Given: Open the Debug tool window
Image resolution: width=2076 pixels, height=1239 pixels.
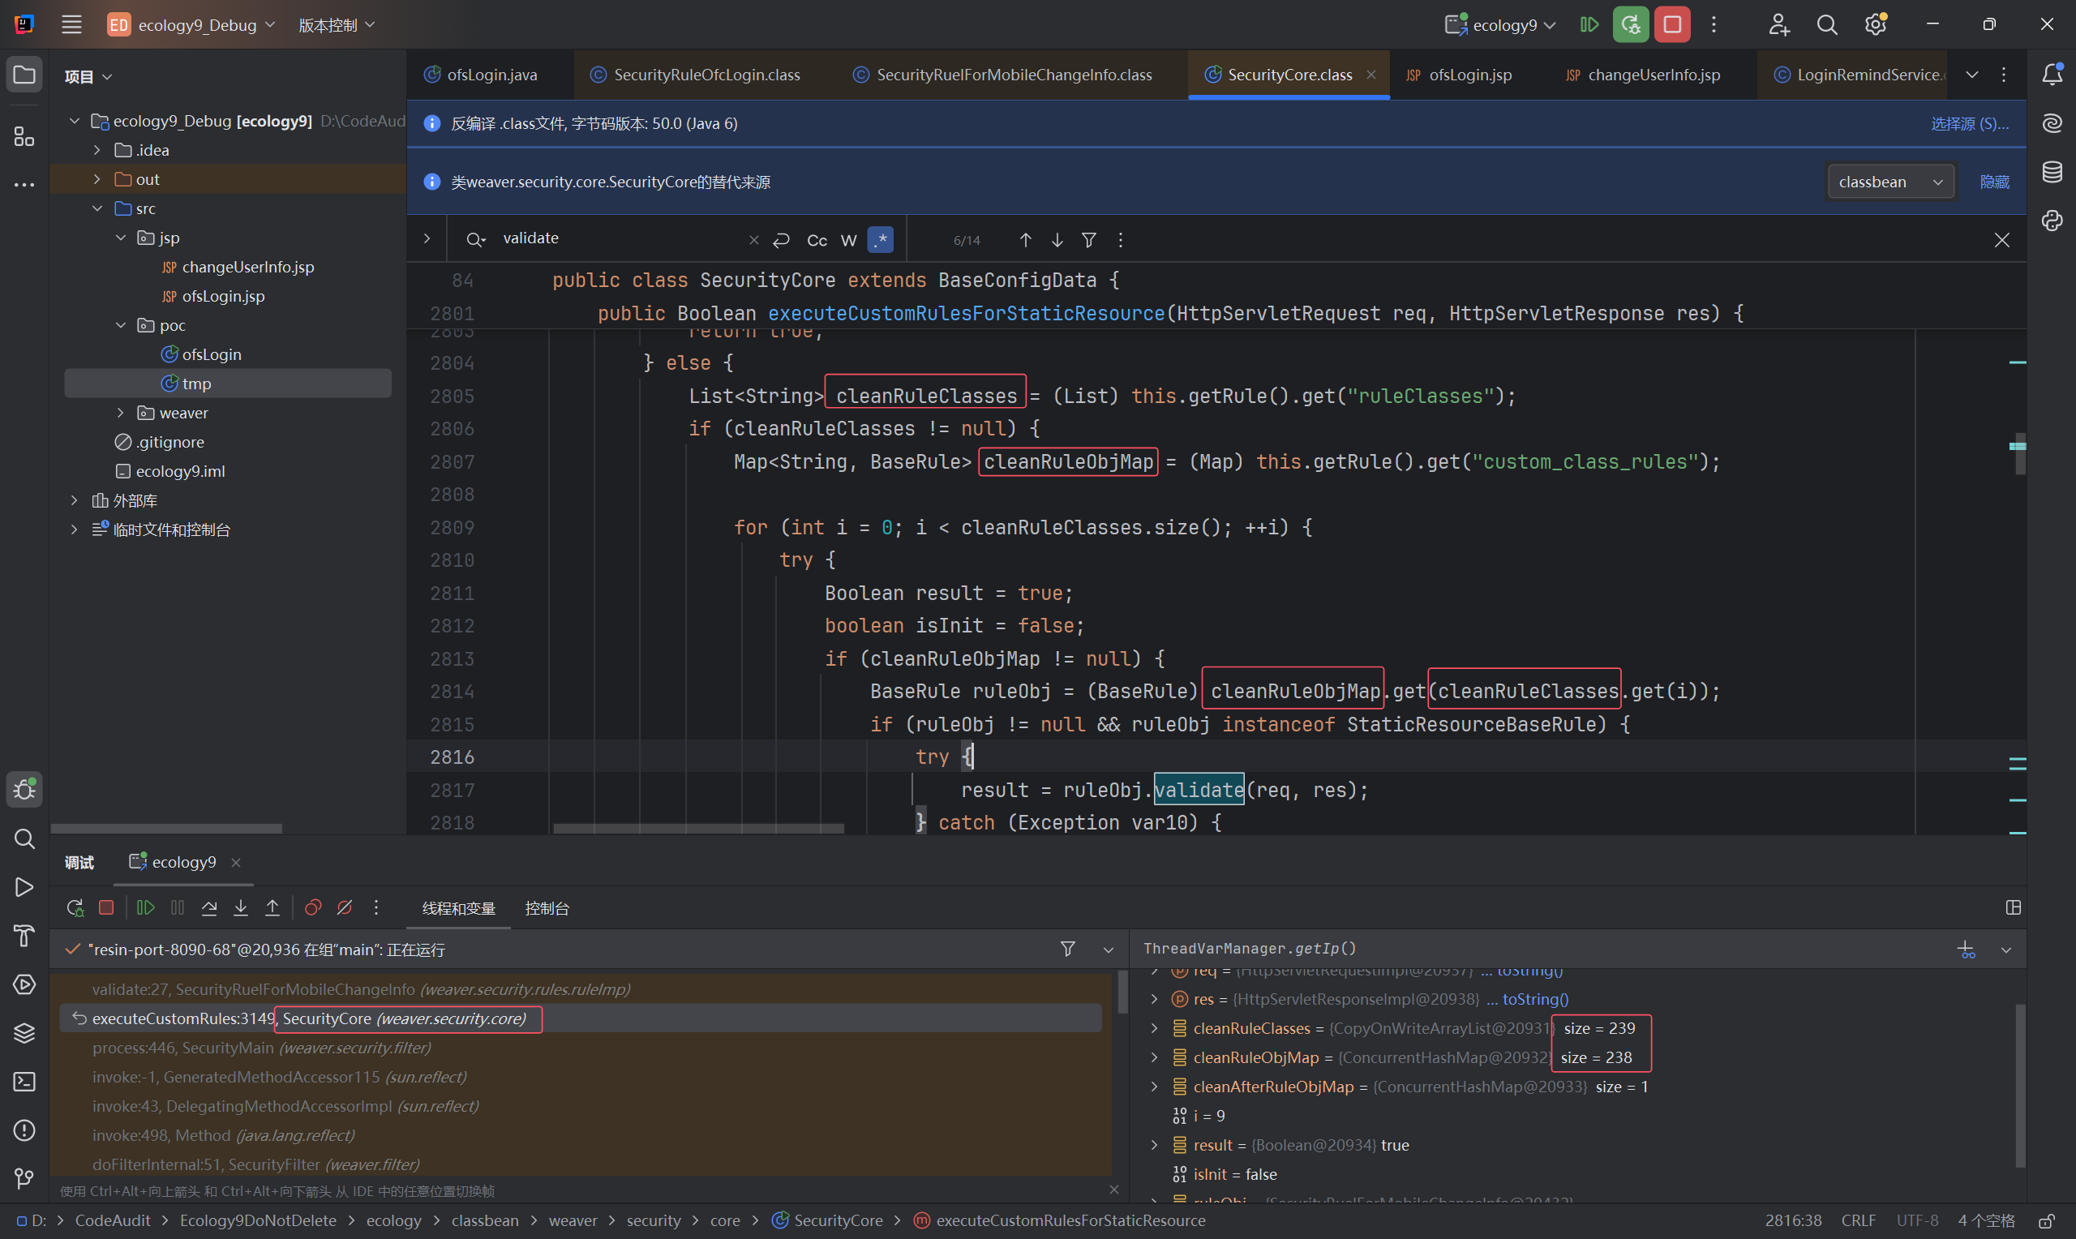Looking at the screenshot, I should pos(24,789).
